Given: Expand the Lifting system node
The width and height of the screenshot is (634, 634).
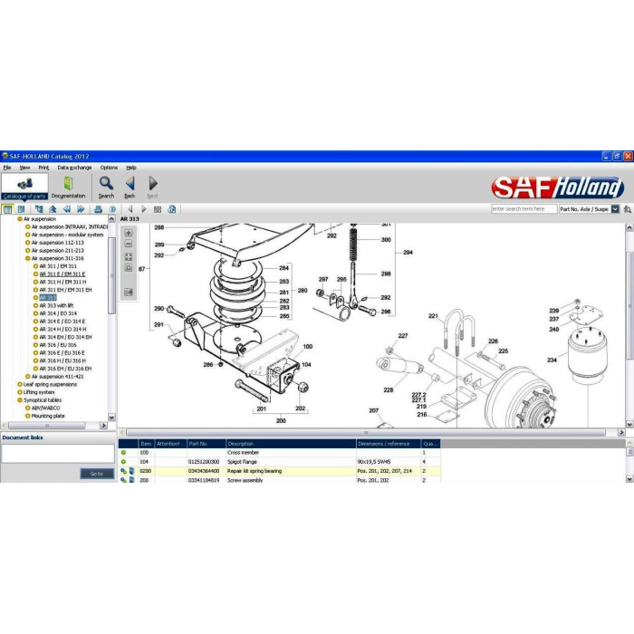Looking at the screenshot, I should (x=19, y=392).
